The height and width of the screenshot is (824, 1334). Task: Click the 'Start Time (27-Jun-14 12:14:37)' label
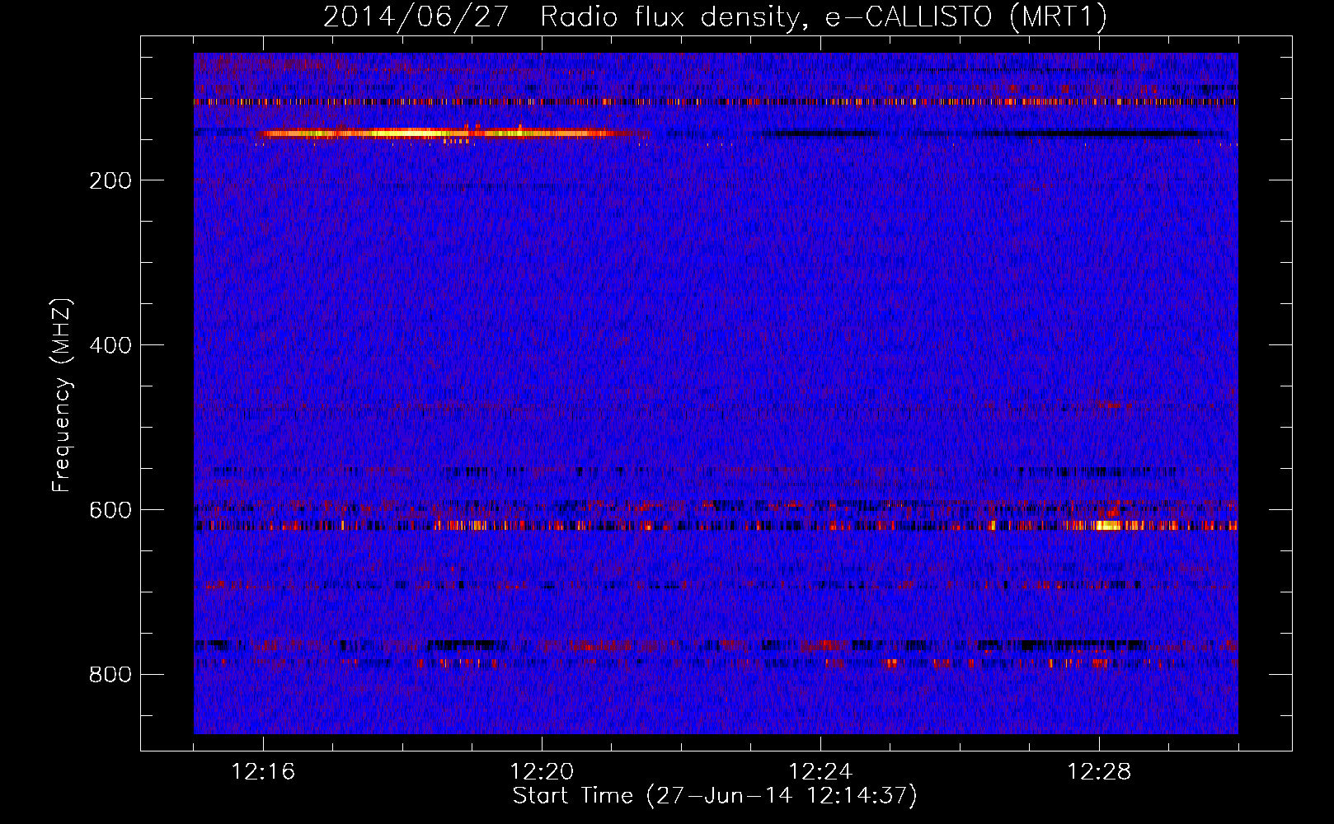coord(715,796)
